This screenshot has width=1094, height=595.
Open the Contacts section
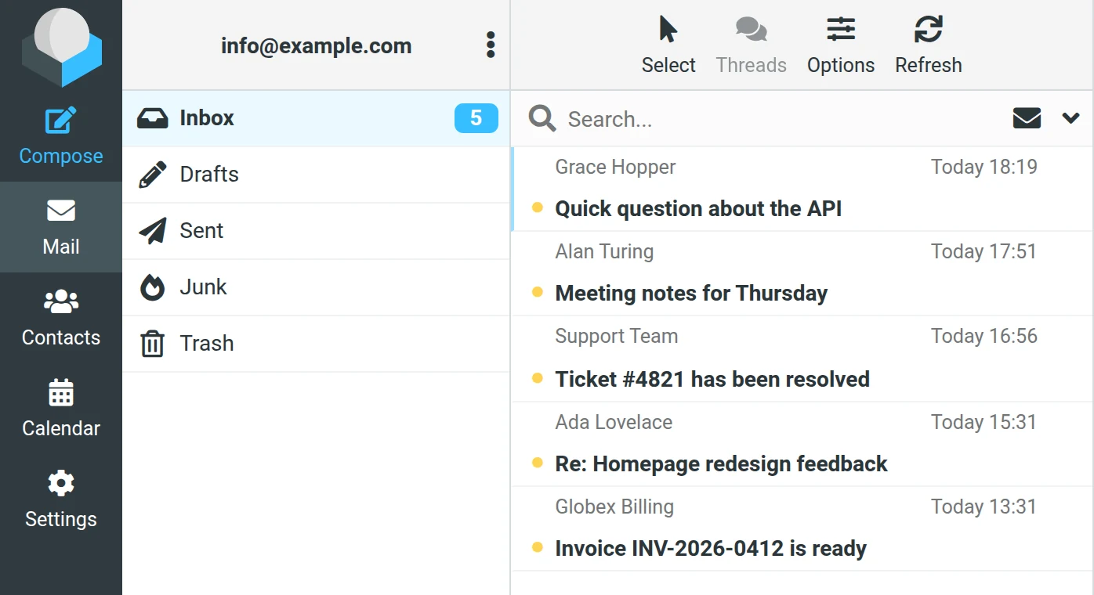tap(61, 318)
